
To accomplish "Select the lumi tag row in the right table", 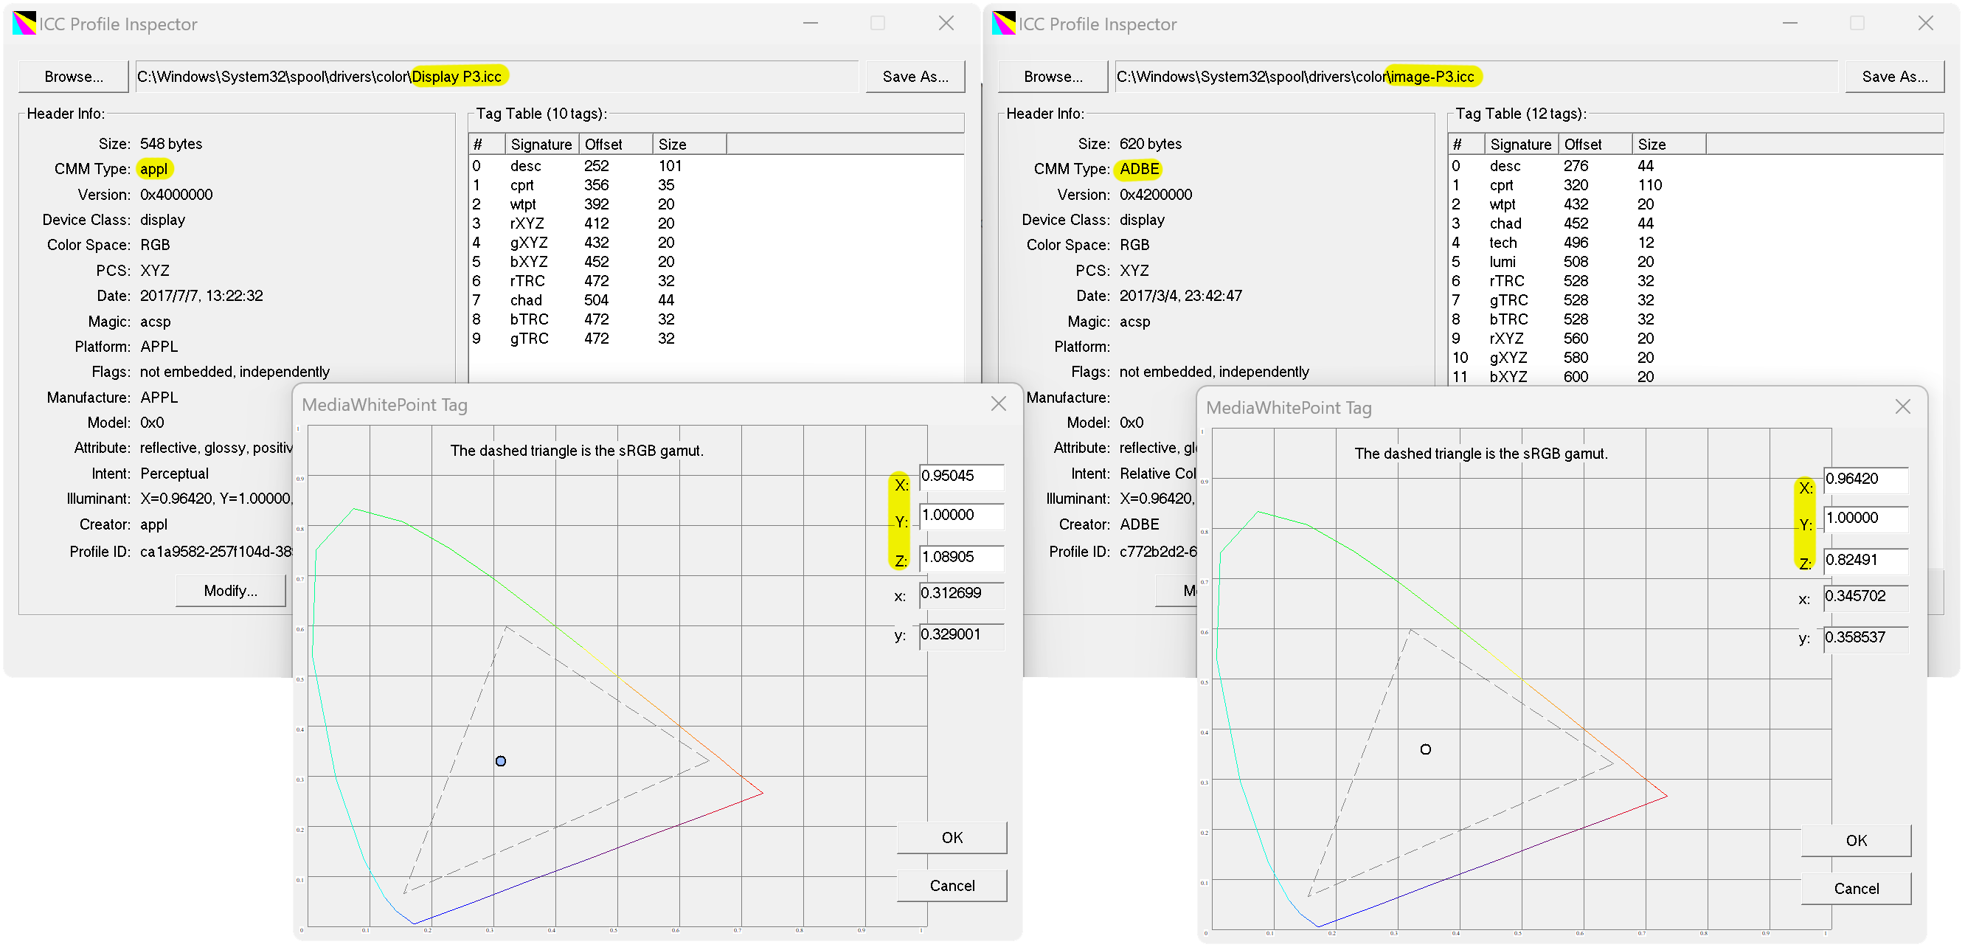I will pos(1503,262).
